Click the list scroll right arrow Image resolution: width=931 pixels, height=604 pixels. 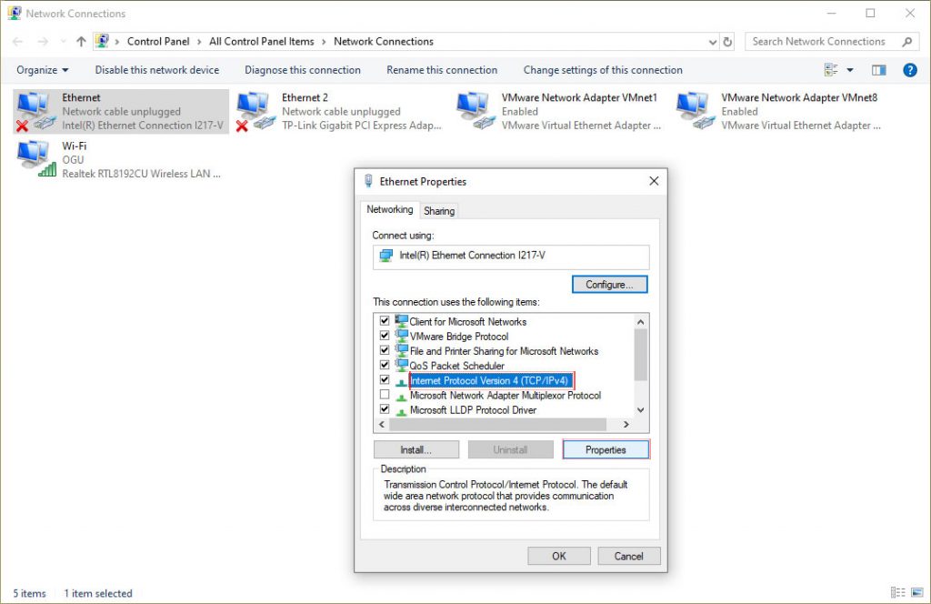(x=626, y=424)
